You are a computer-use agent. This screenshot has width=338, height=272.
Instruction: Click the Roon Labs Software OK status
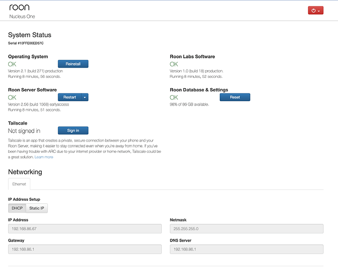coord(174,64)
